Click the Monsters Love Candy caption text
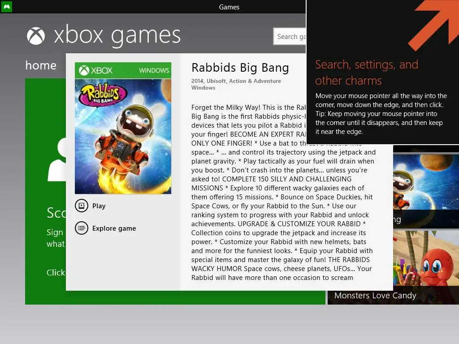This screenshot has width=459, height=344. (x=375, y=296)
